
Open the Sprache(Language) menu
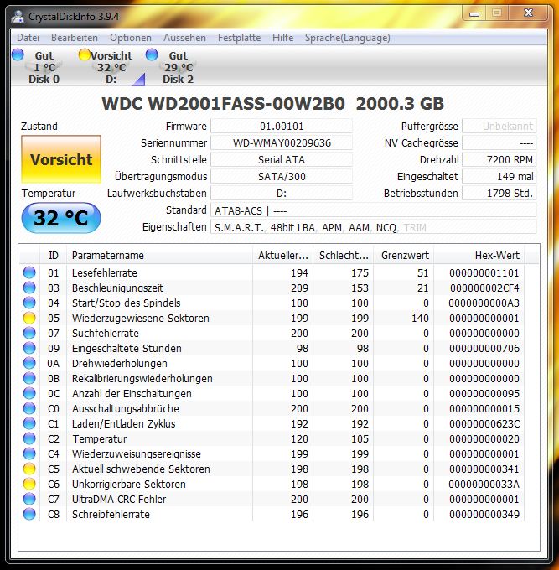(348, 38)
